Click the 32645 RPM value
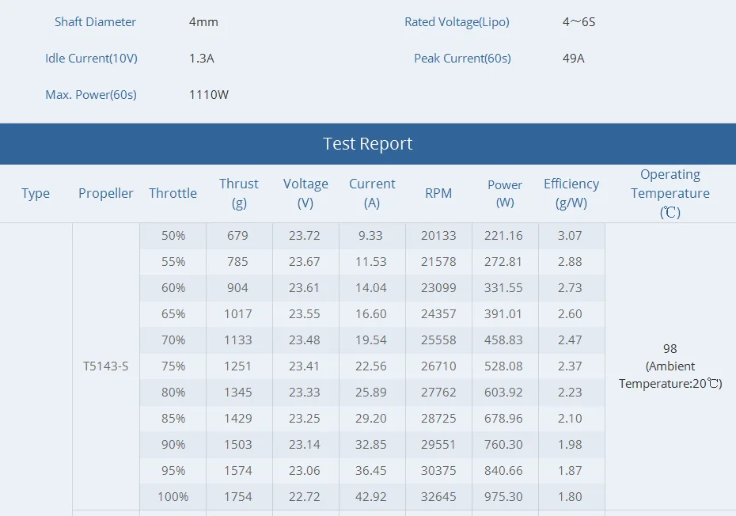The height and width of the screenshot is (516, 736). (438, 497)
